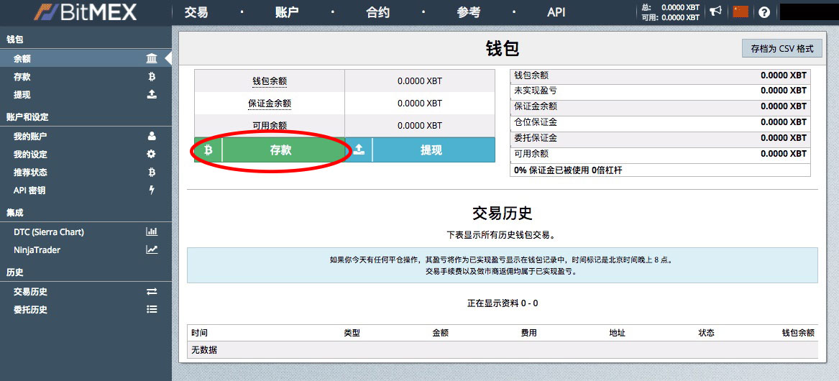Click the 金额 column header
This screenshot has height=381, width=839.
441,333
